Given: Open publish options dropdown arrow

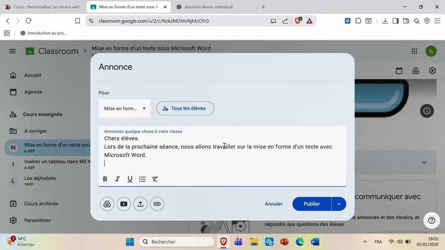Looking at the screenshot, I should pos(339,204).
